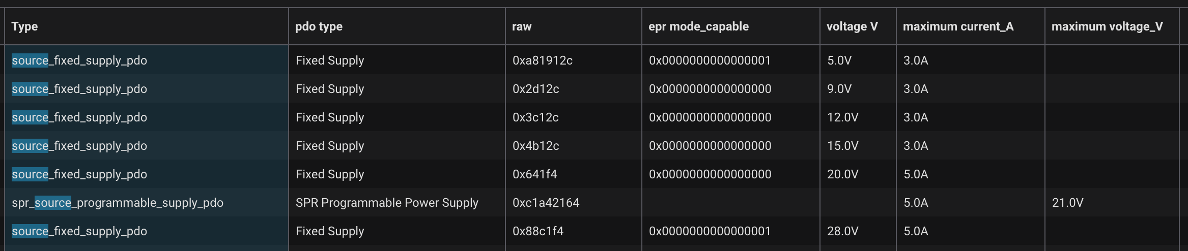Click raw value 0x3c12c cell
Image resolution: width=1188 pixels, height=251 pixels.
pyautogui.click(x=574, y=117)
